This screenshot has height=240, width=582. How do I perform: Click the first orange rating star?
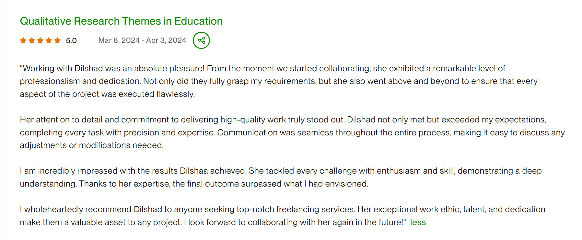point(23,40)
